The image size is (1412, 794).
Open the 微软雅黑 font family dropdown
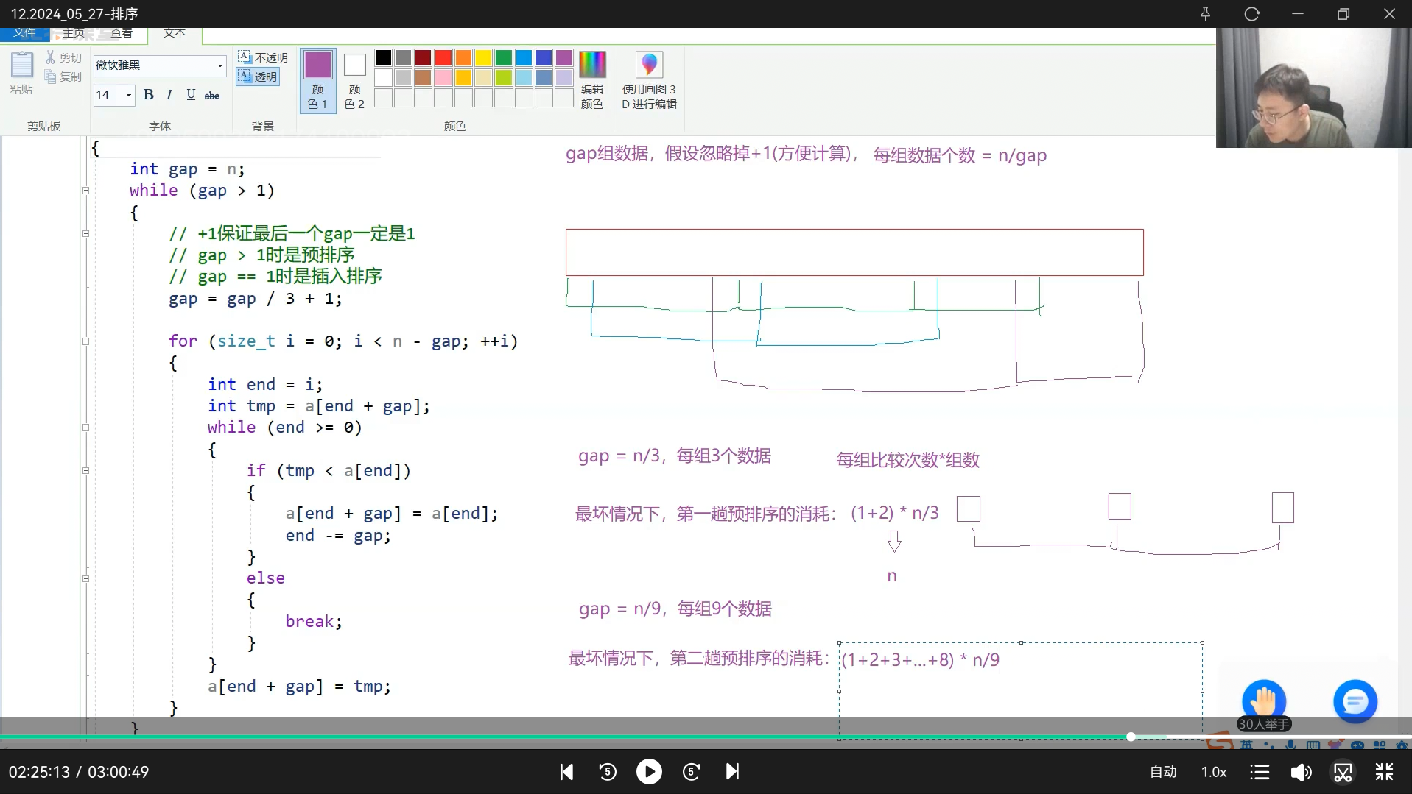[219, 65]
